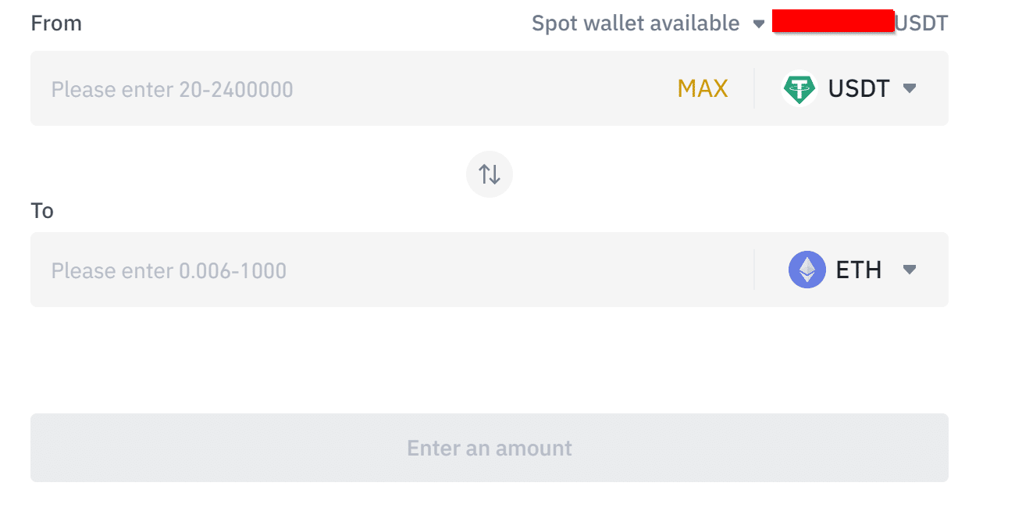Viewport: 1015px width, 529px height.
Task: Click the green Tether logo icon
Action: click(x=800, y=88)
